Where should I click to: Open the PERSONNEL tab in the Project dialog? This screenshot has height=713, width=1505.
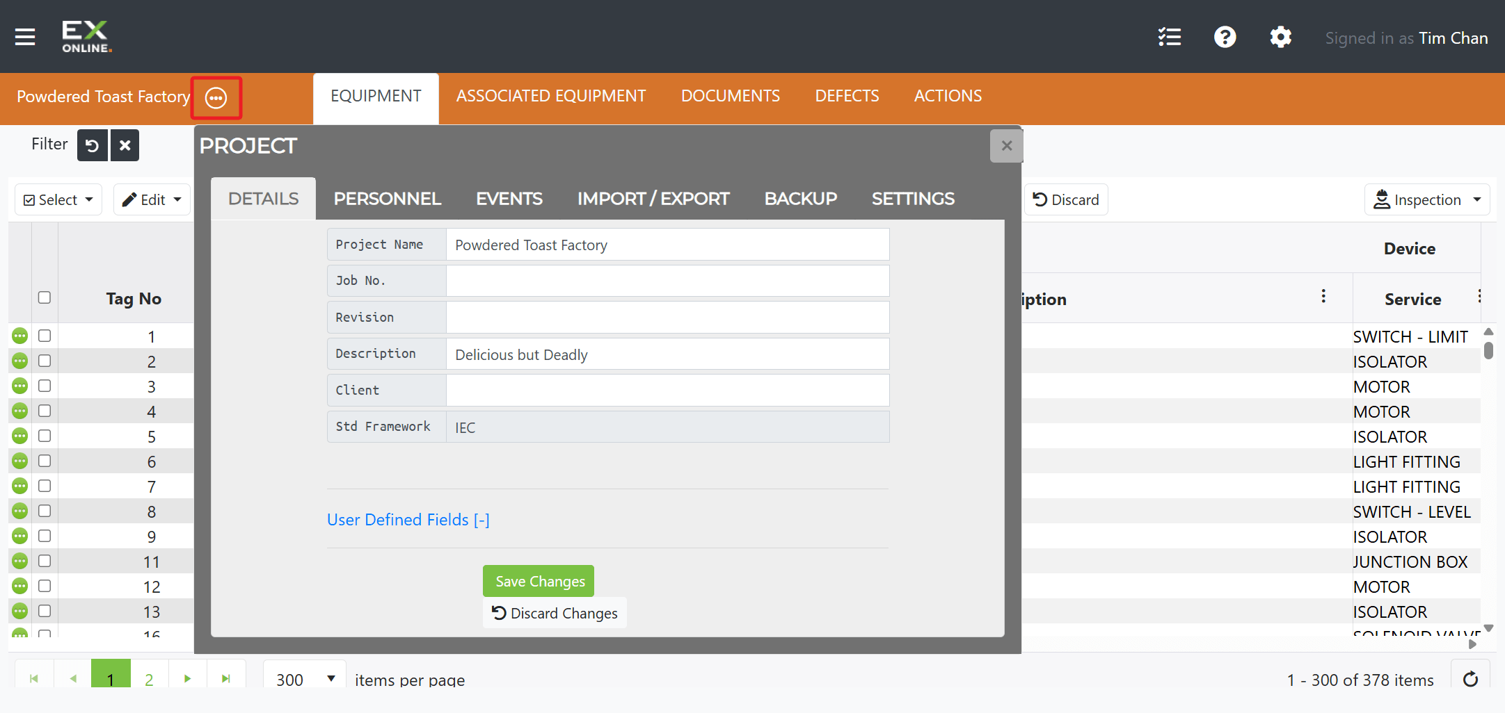click(388, 199)
